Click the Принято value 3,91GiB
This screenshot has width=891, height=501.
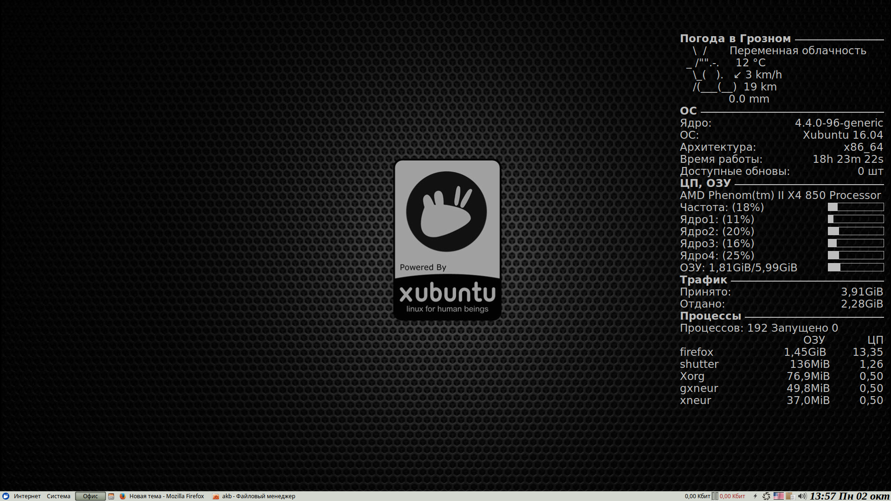click(x=862, y=292)
